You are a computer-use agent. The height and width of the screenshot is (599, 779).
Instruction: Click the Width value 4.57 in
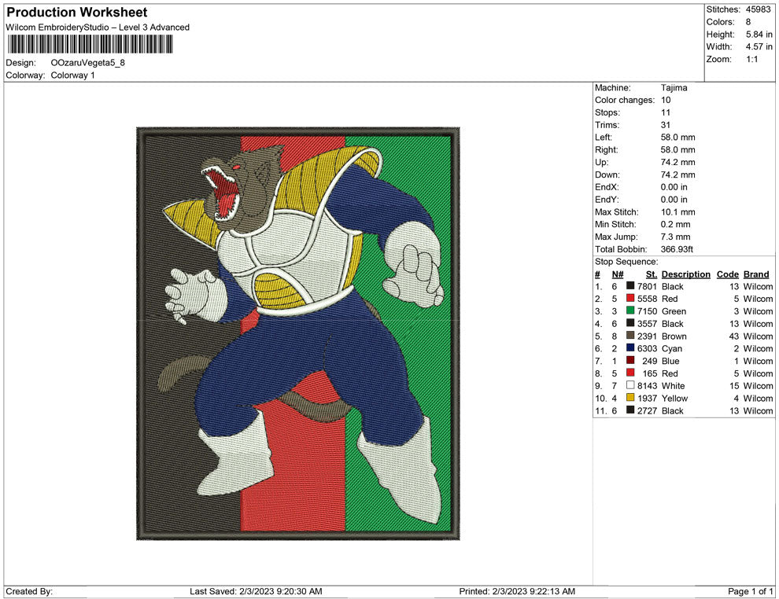click(x=759, y=46)
